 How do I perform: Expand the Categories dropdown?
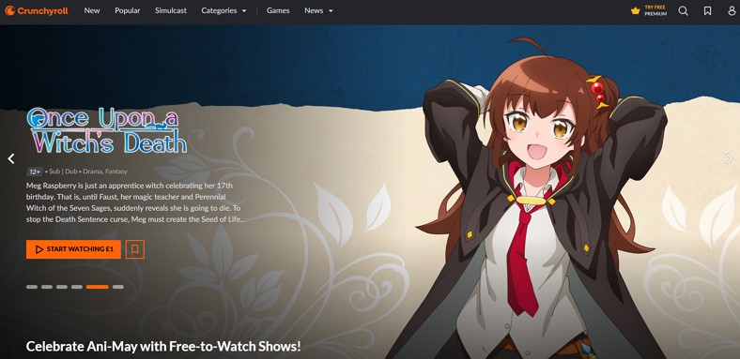(224, 10)
